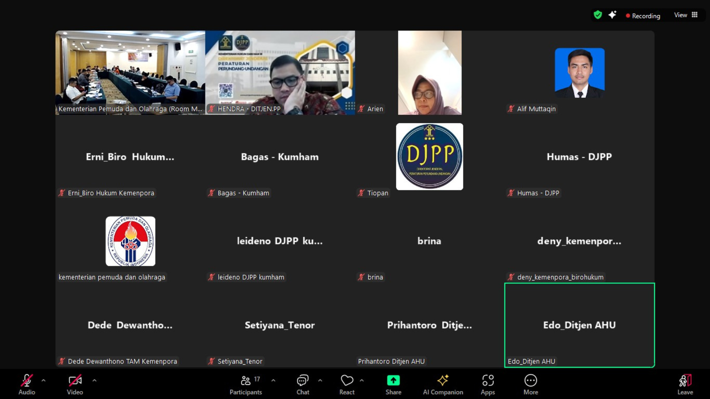Viewport: 710px width, 399px height.
Task: Click Tiopan's DJPP logo avatar
Action: [x=429, y=157]
